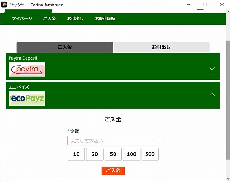The height and width of the screenshot is (182, 231).
Task: Click the scrollbar down arrow
Action: (228, 179)
